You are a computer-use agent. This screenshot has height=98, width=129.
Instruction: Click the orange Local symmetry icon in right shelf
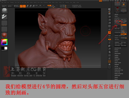click(109, 33)
